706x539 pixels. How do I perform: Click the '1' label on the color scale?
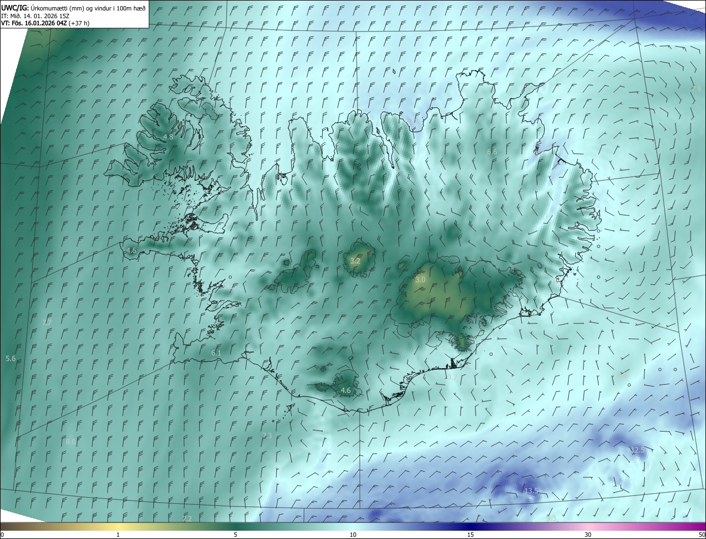pos(118,535)
